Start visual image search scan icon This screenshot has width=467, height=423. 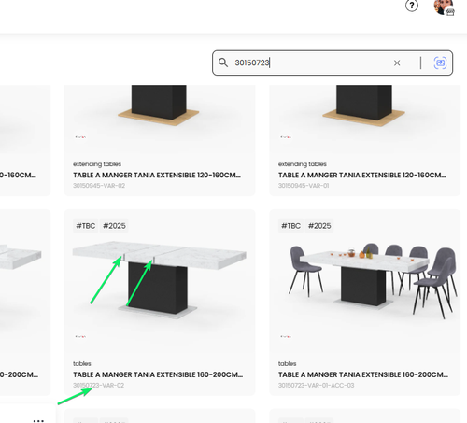(x=440, y=63)
